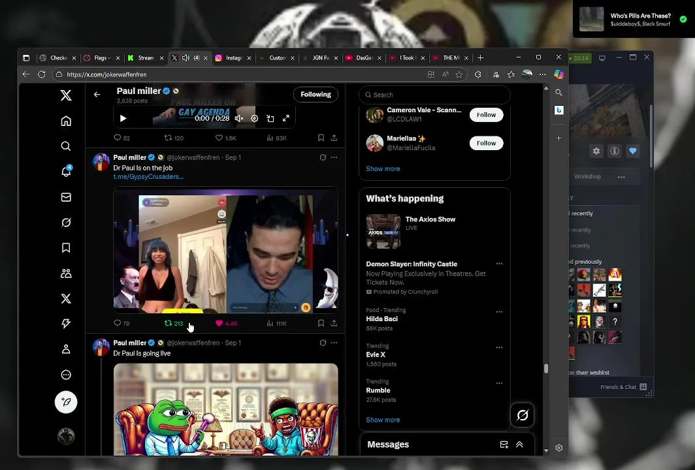Open Verified Orgs lightning icon
This screenshot has height=470, width=695.
pos(66,323)
